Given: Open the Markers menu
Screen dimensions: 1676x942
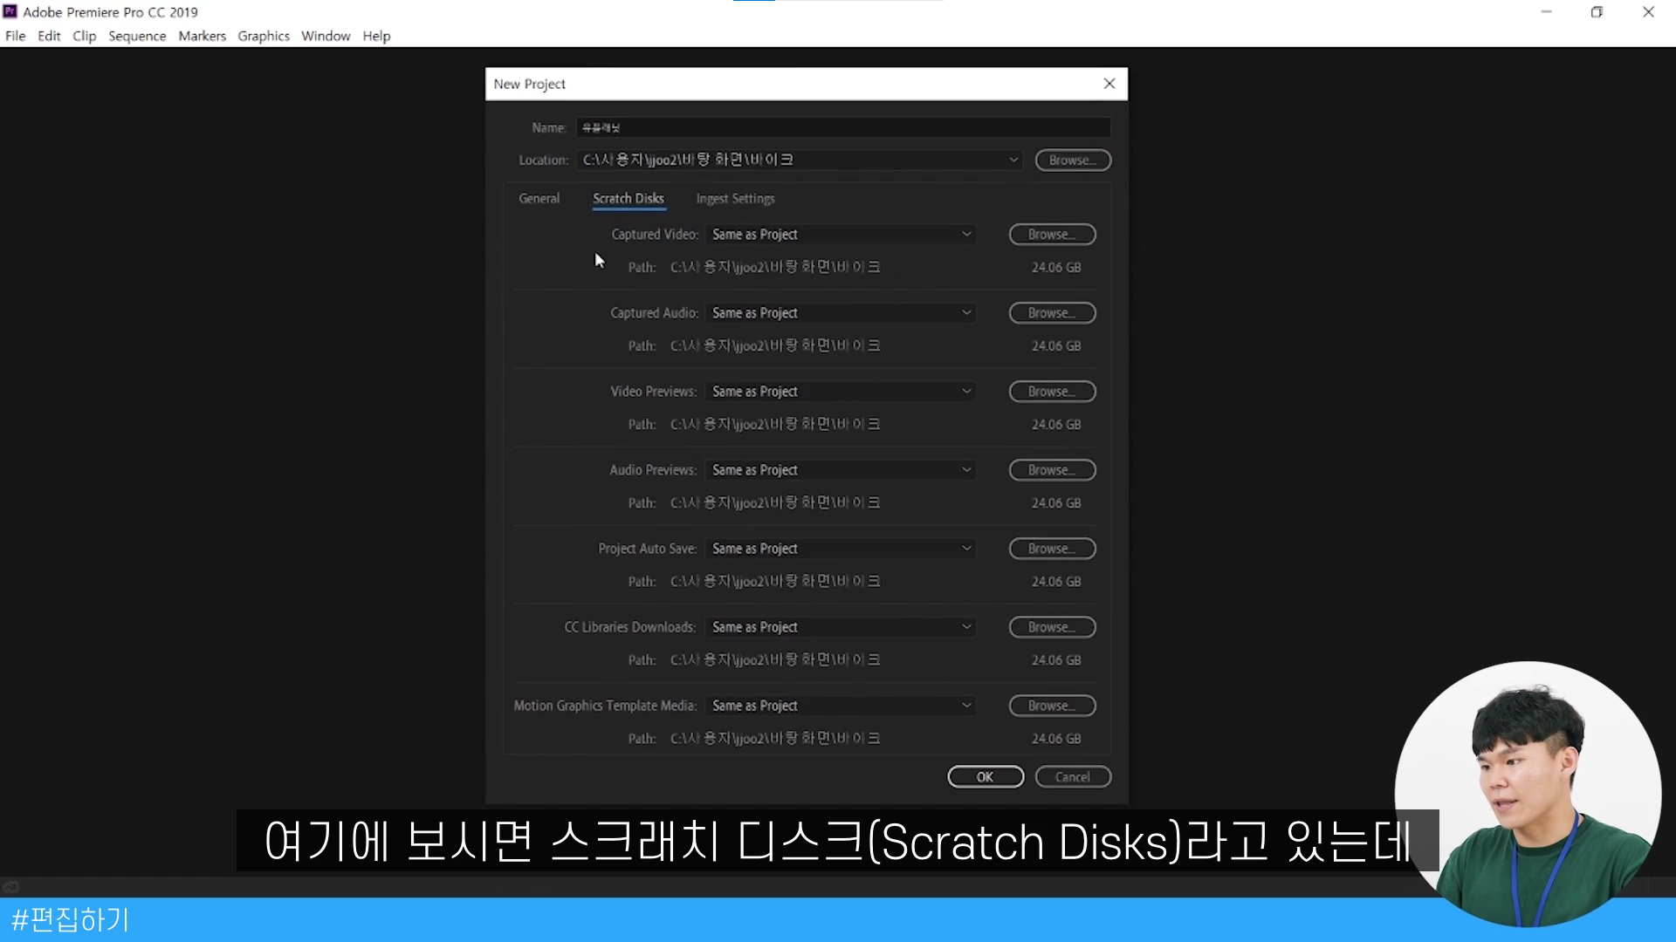Looking at the screenshot, I should [x=203, y=36].
